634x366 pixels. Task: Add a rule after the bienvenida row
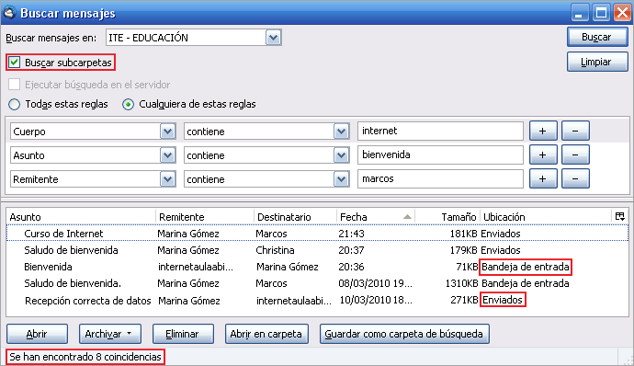[x=543, y=154]
